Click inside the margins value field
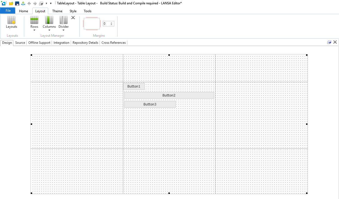Image resolution: width=339 pixels, height=199 pixels. pos(106,24)
